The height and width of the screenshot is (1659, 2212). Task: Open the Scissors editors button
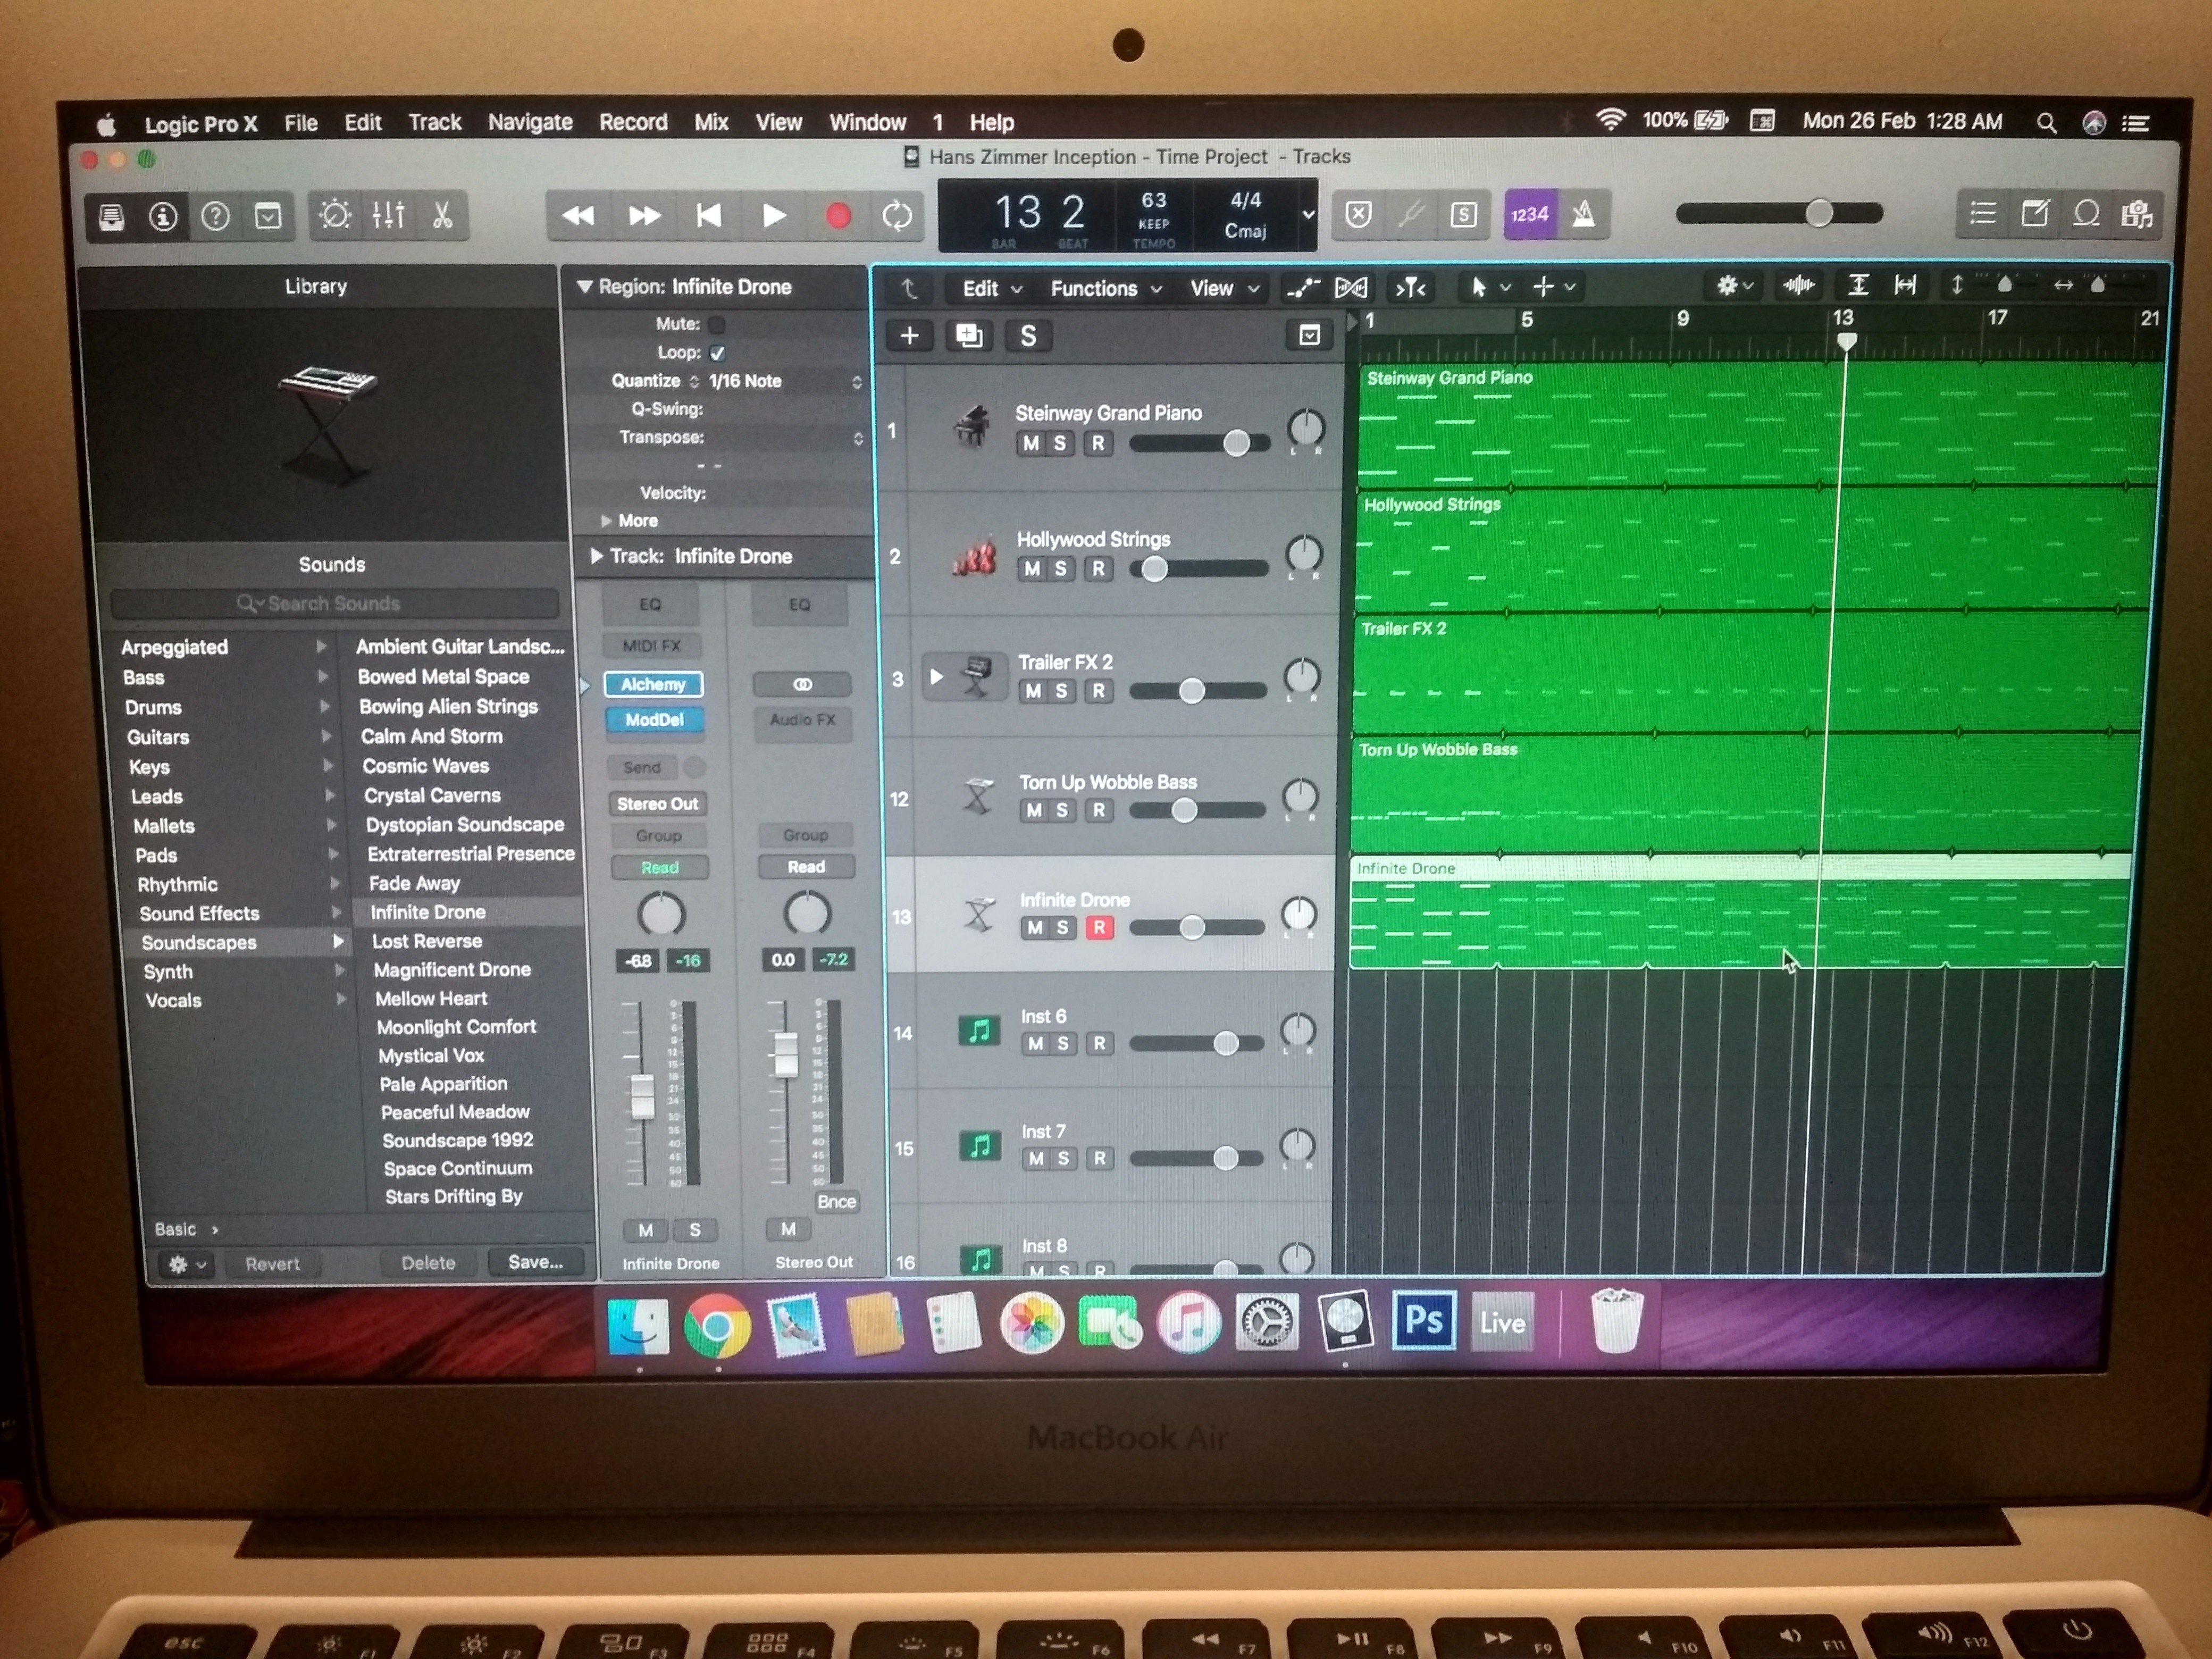click(442, 215)
